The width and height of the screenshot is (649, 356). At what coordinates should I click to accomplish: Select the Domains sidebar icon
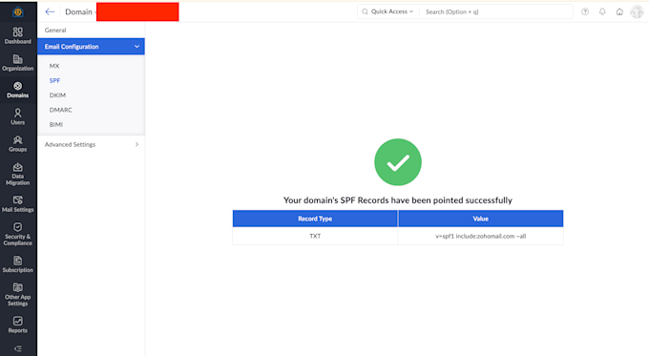coord(18,90)
